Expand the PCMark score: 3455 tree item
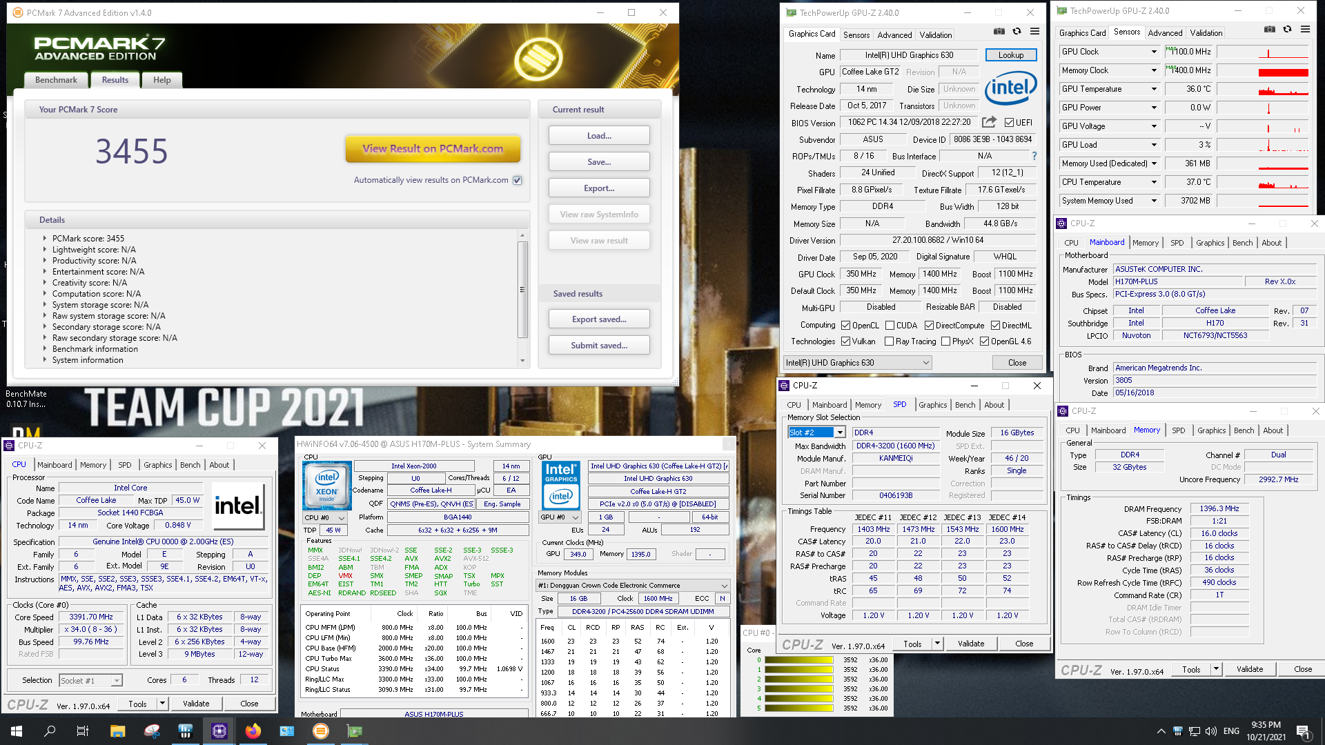 (x=45, y=239)
